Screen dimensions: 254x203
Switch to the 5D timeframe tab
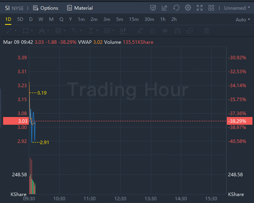20,19
